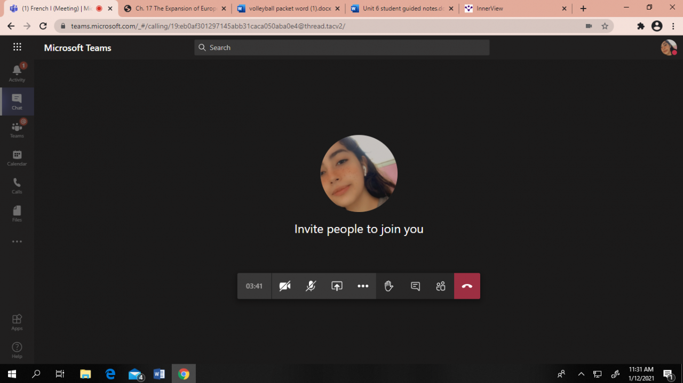The width and height of the screenshot is (683, 383).
Task: Close the InnerView browser tab
Action: pos(565,9)
